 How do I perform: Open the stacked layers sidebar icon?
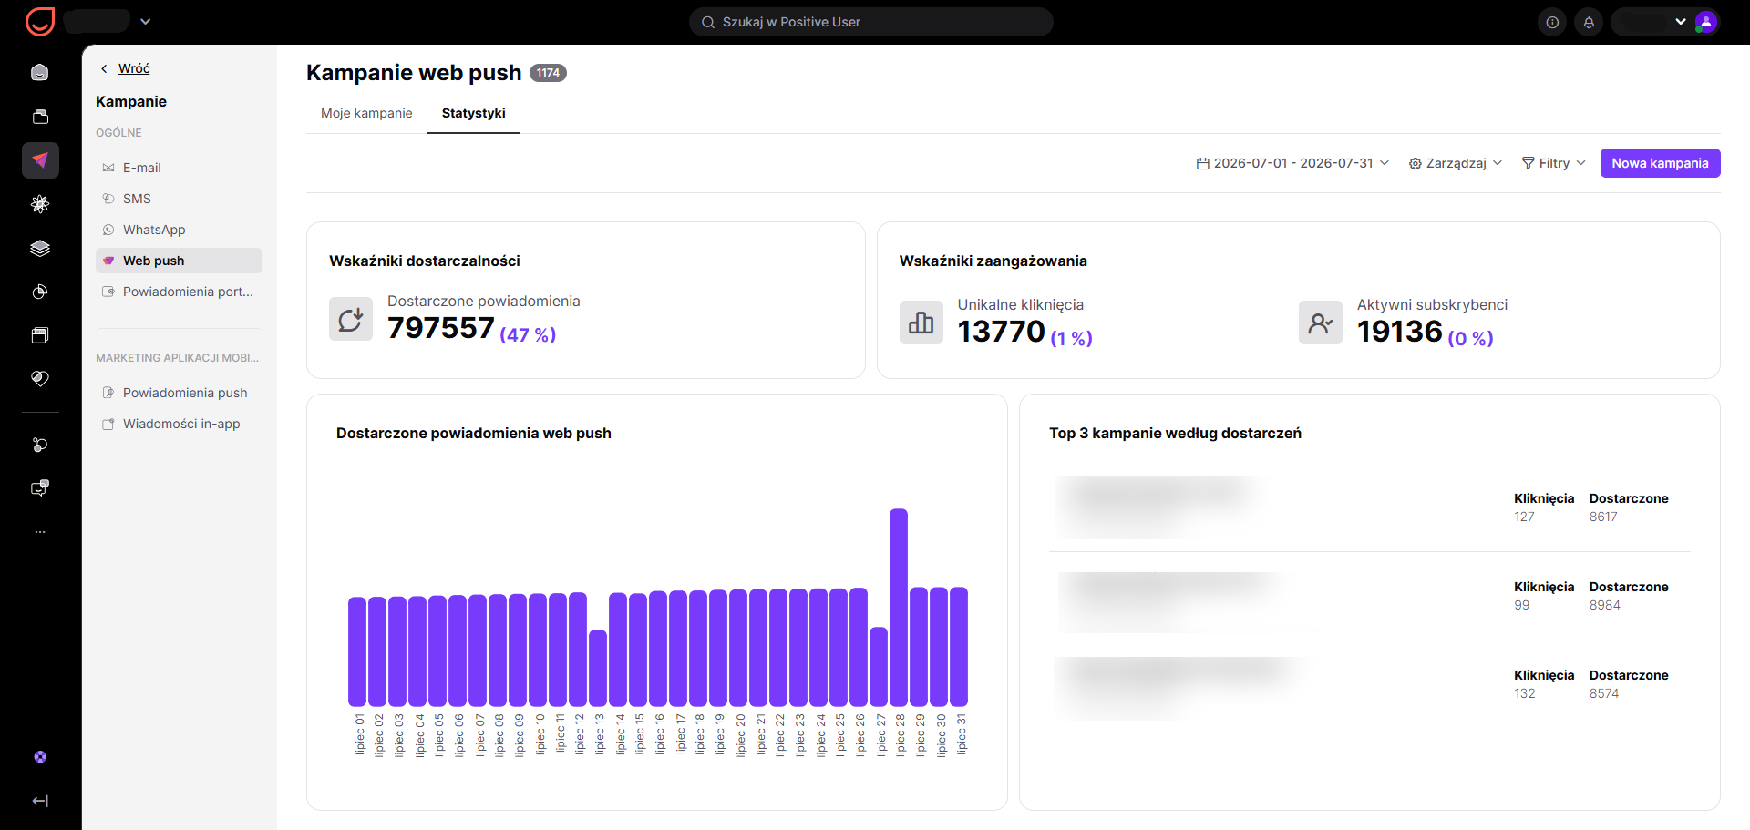click(x=40, y=248)
